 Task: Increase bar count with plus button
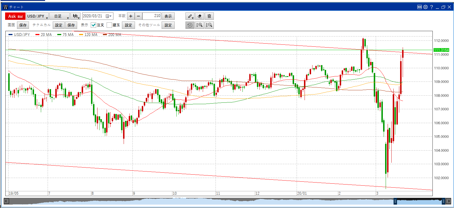(131, 16)
